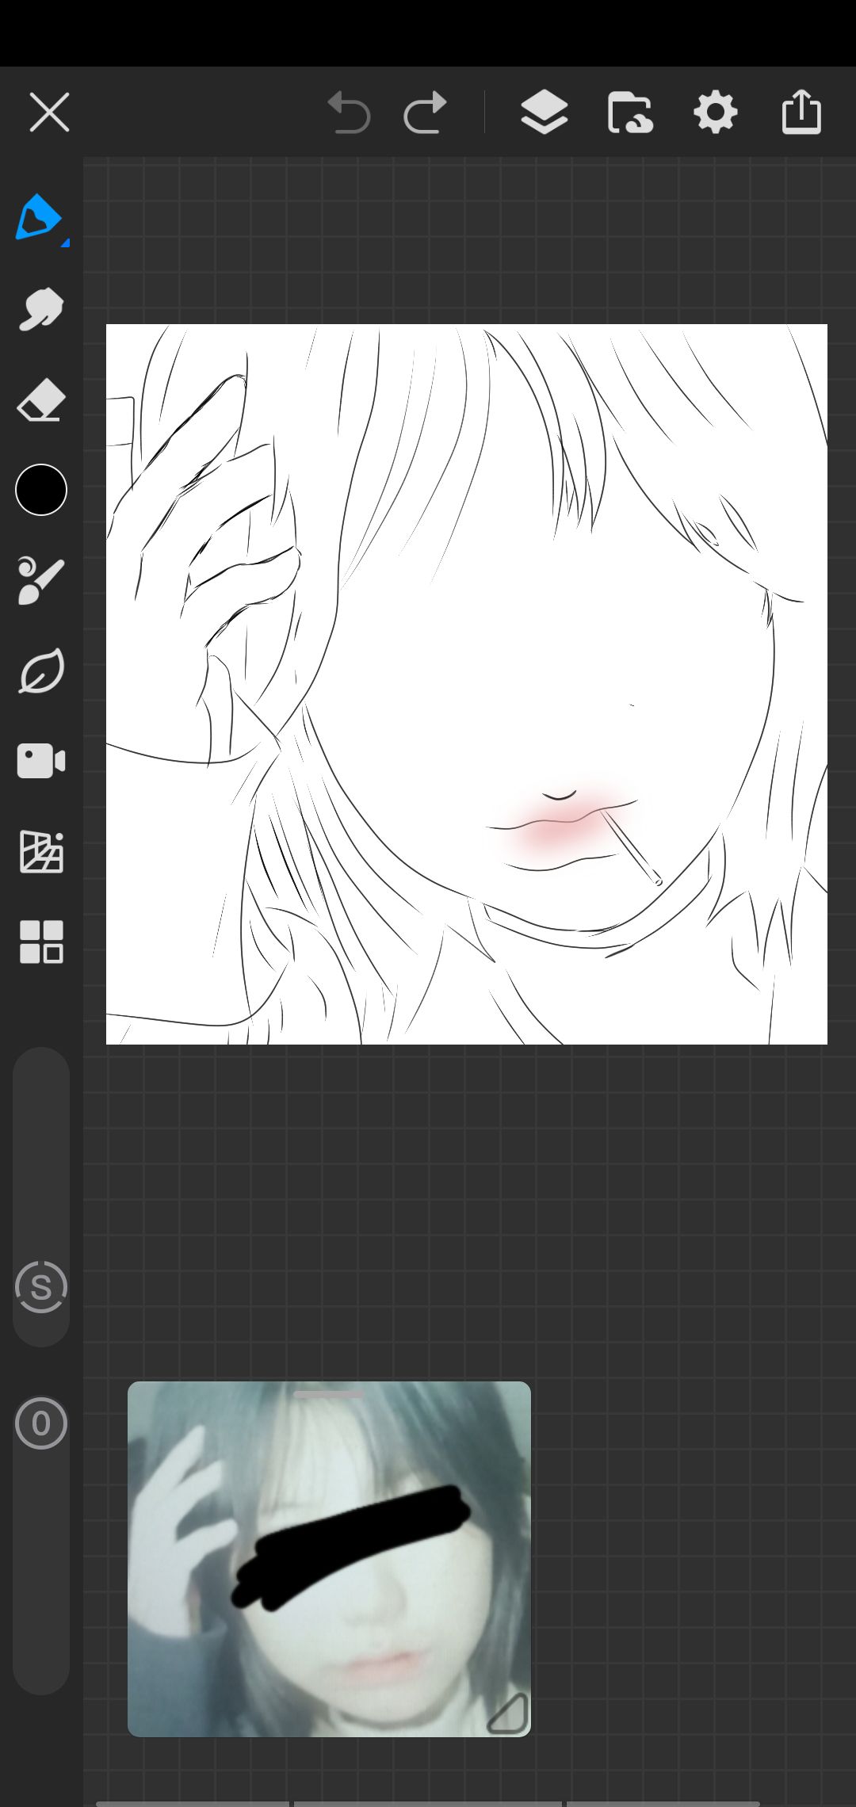Choose the eraser tool
The height and width of the screenshot is (1807, 856).
pos(41,399)
